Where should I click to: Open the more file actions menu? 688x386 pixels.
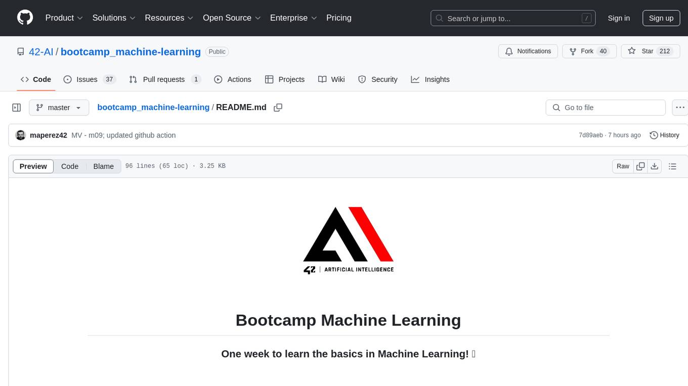[680, 108]
